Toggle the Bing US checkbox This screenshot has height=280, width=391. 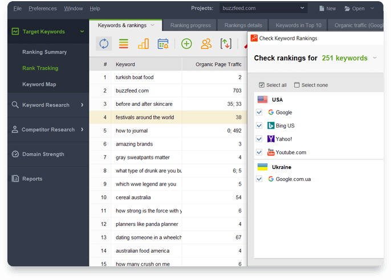pyautogui.click(x=260, y=126)
